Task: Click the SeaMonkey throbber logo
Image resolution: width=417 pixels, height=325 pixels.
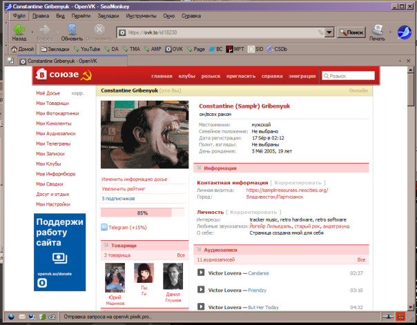Action: click(405, 32)
